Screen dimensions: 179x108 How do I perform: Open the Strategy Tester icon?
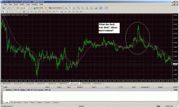[29, 8]
